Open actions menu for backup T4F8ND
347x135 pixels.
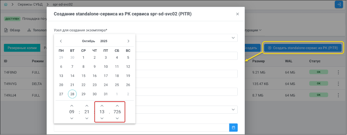click(338, 72)
